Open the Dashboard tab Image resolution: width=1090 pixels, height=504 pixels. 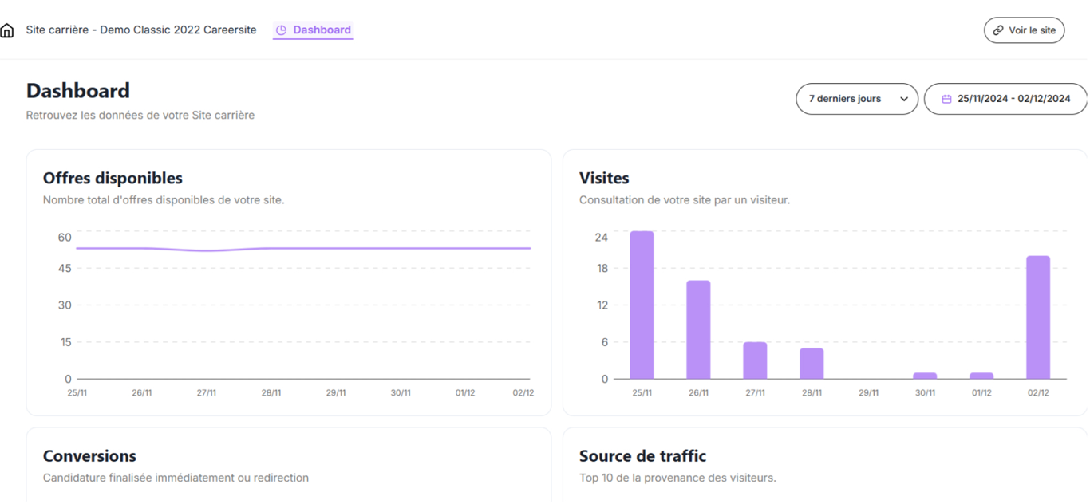pyautogui.click(x=313, y=30)
